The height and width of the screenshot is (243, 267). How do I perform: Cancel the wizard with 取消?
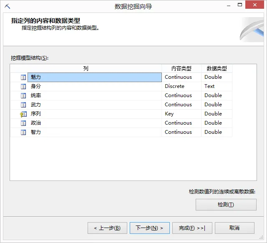(234, 228)
